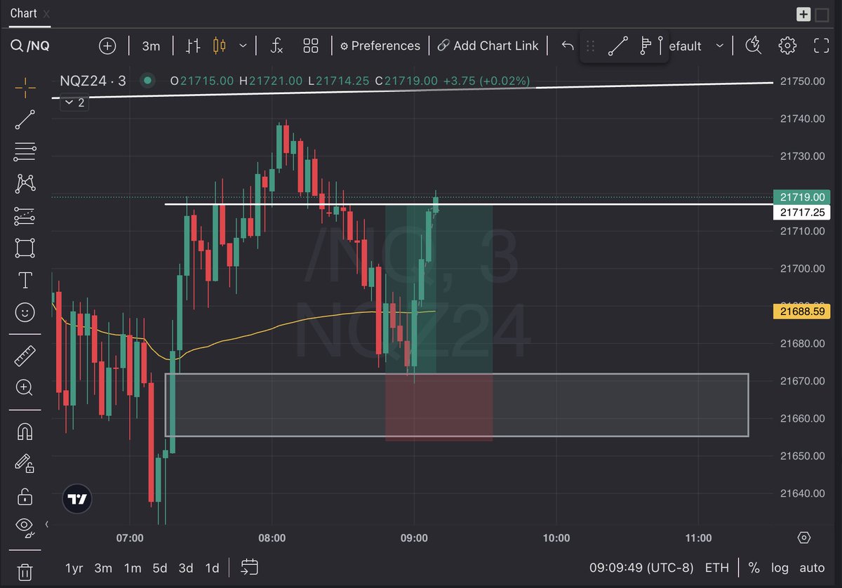The image size is (842, 588).
Task: Set the range to 3d
Action: [186, 568]
